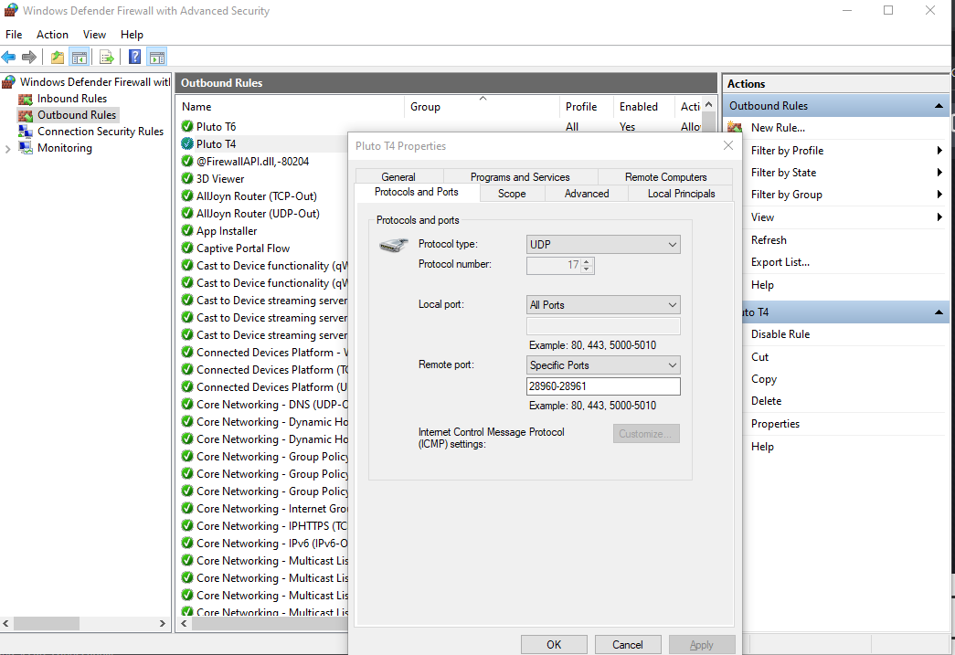
Task: Click the Monitoring tree icon
Action: pyautogui.click(x=26, y=148)
